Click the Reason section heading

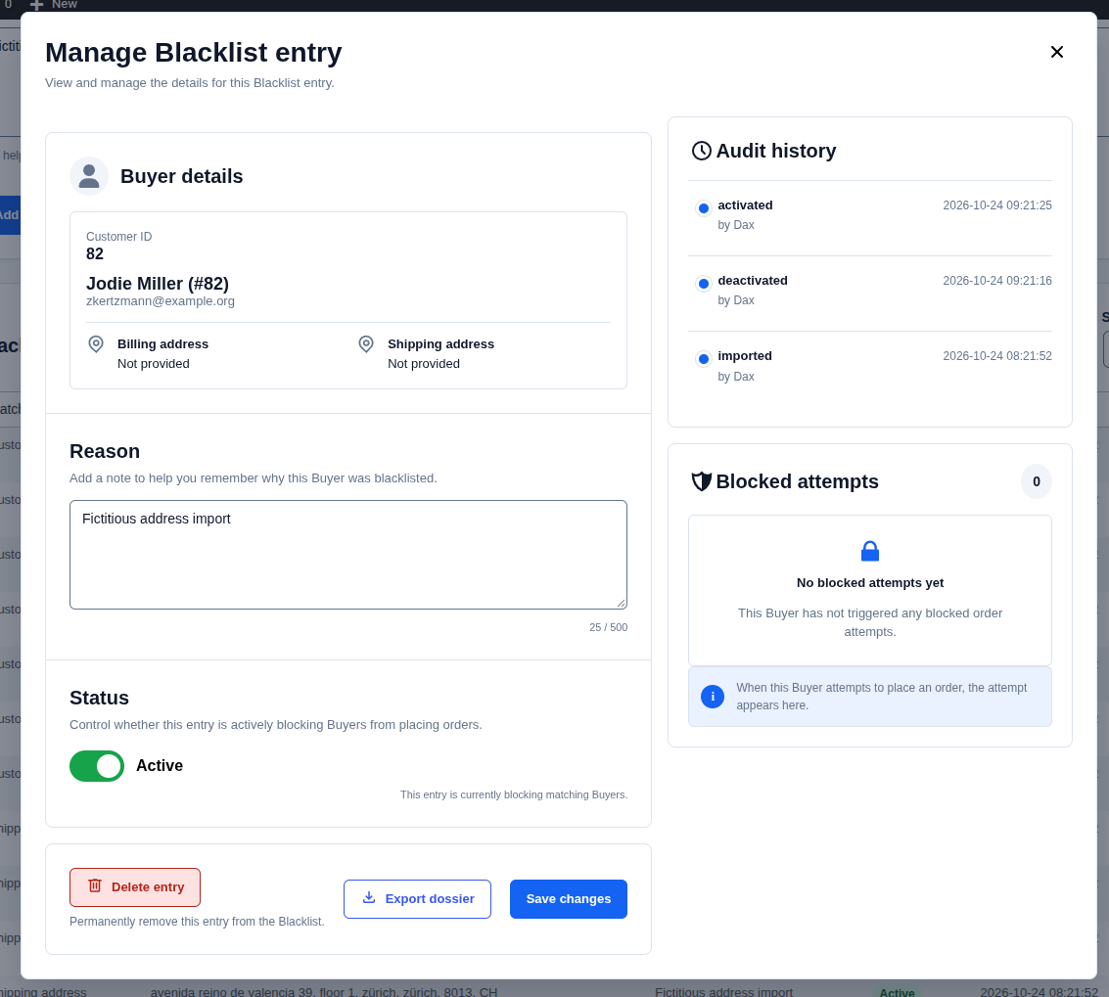pyautogui.click(x=105, y=451)
